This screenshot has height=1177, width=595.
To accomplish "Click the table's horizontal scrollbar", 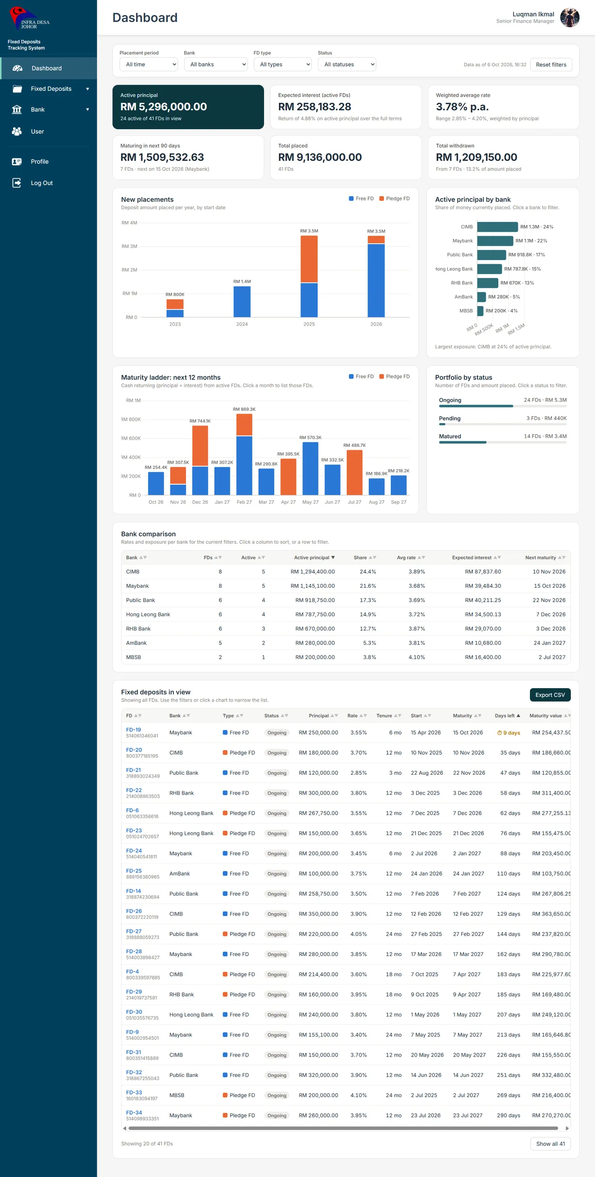I will (x=343, y=1128).
